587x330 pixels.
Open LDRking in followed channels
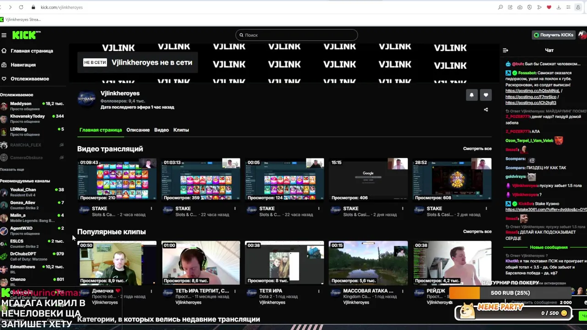coord(32,132)
